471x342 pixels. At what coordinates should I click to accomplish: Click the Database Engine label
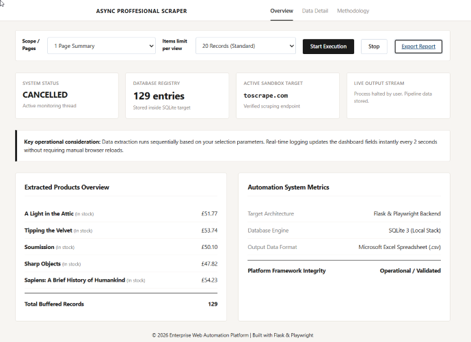268,231
